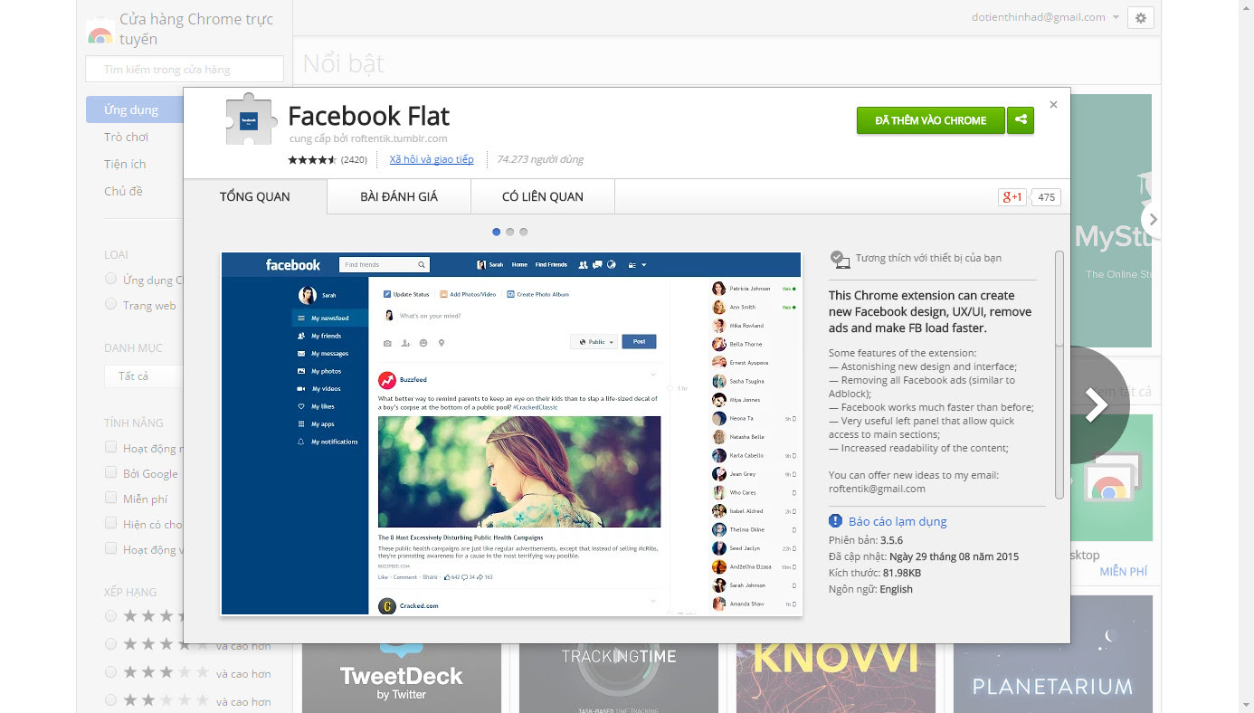Click the star rating of Facebook Flat
1254x713 pixels.
(x=312, y=159)
